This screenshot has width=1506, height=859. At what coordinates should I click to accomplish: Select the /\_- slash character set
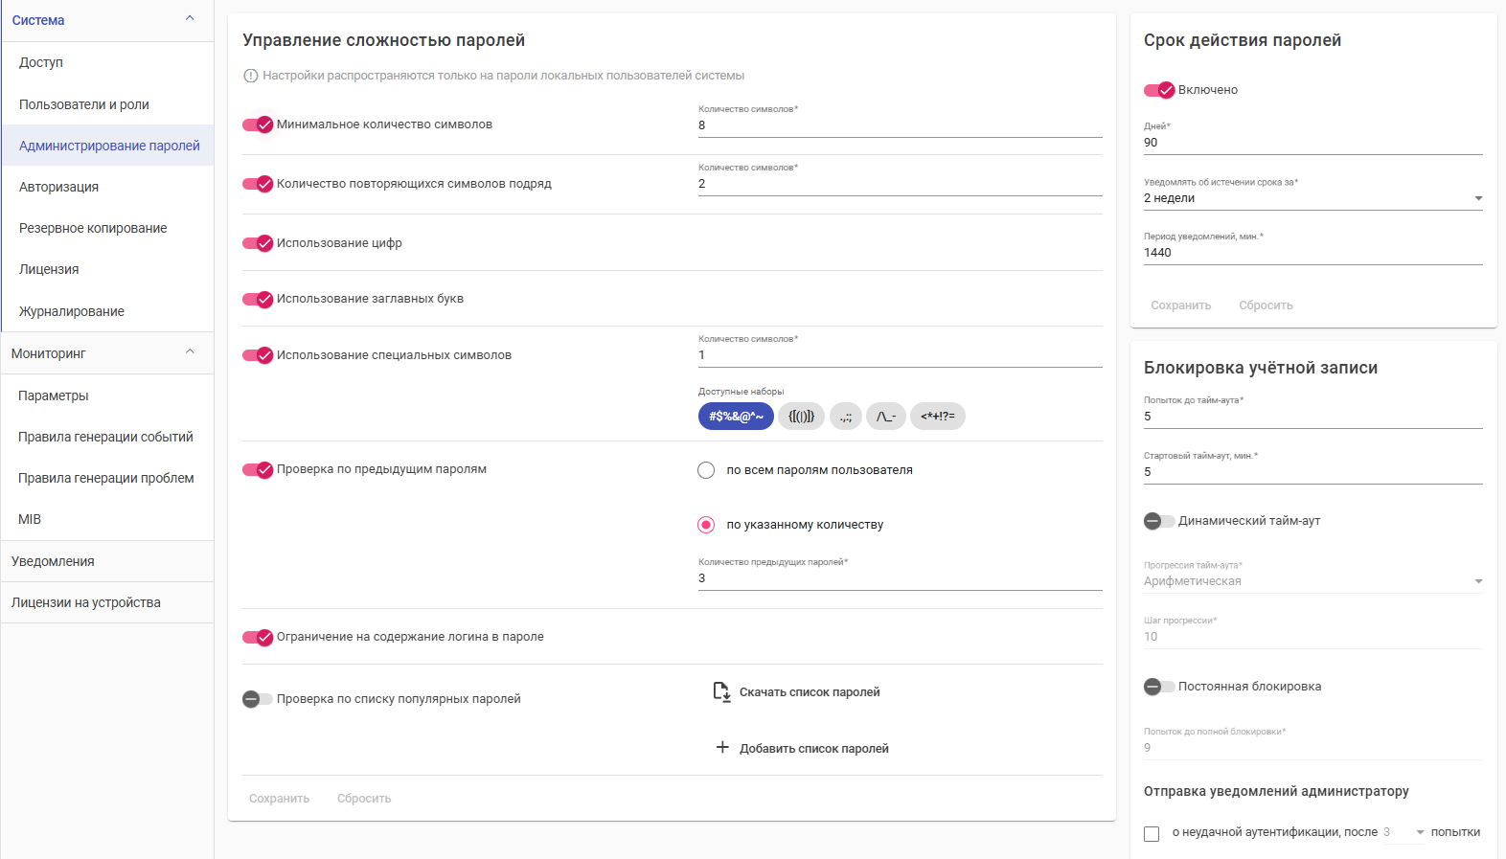click(886, 417)
